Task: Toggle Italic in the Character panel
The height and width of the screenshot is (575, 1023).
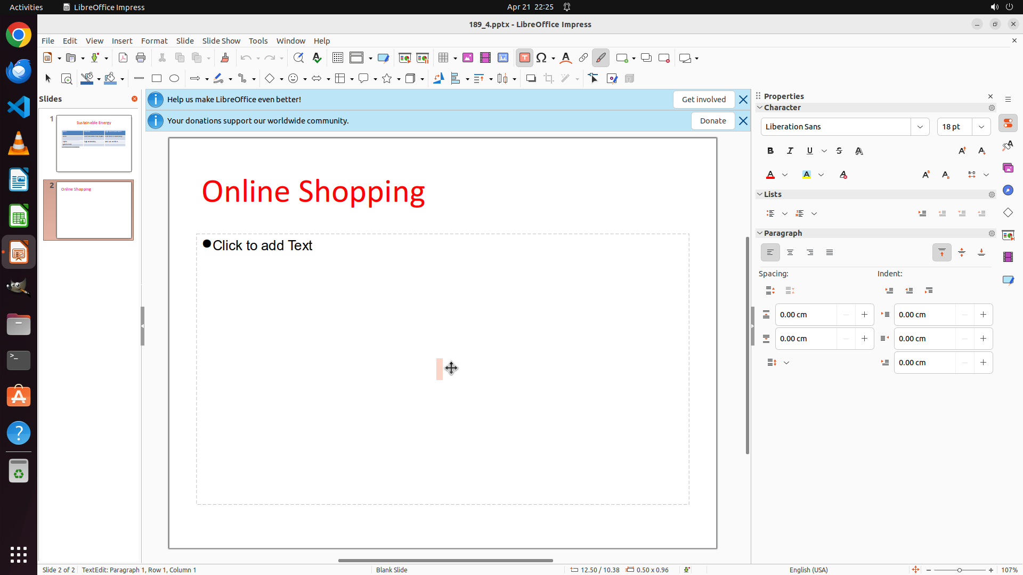Action: click(x=790, y=151)
